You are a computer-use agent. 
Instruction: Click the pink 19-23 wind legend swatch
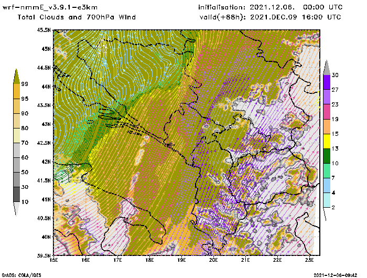point(327,112)
